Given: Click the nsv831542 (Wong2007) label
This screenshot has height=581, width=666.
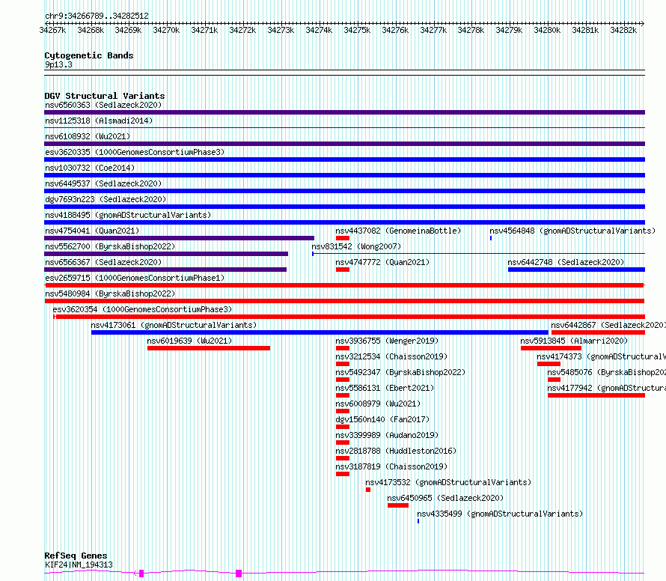Looking at the screenshot, I should click(x=356, y=246).
